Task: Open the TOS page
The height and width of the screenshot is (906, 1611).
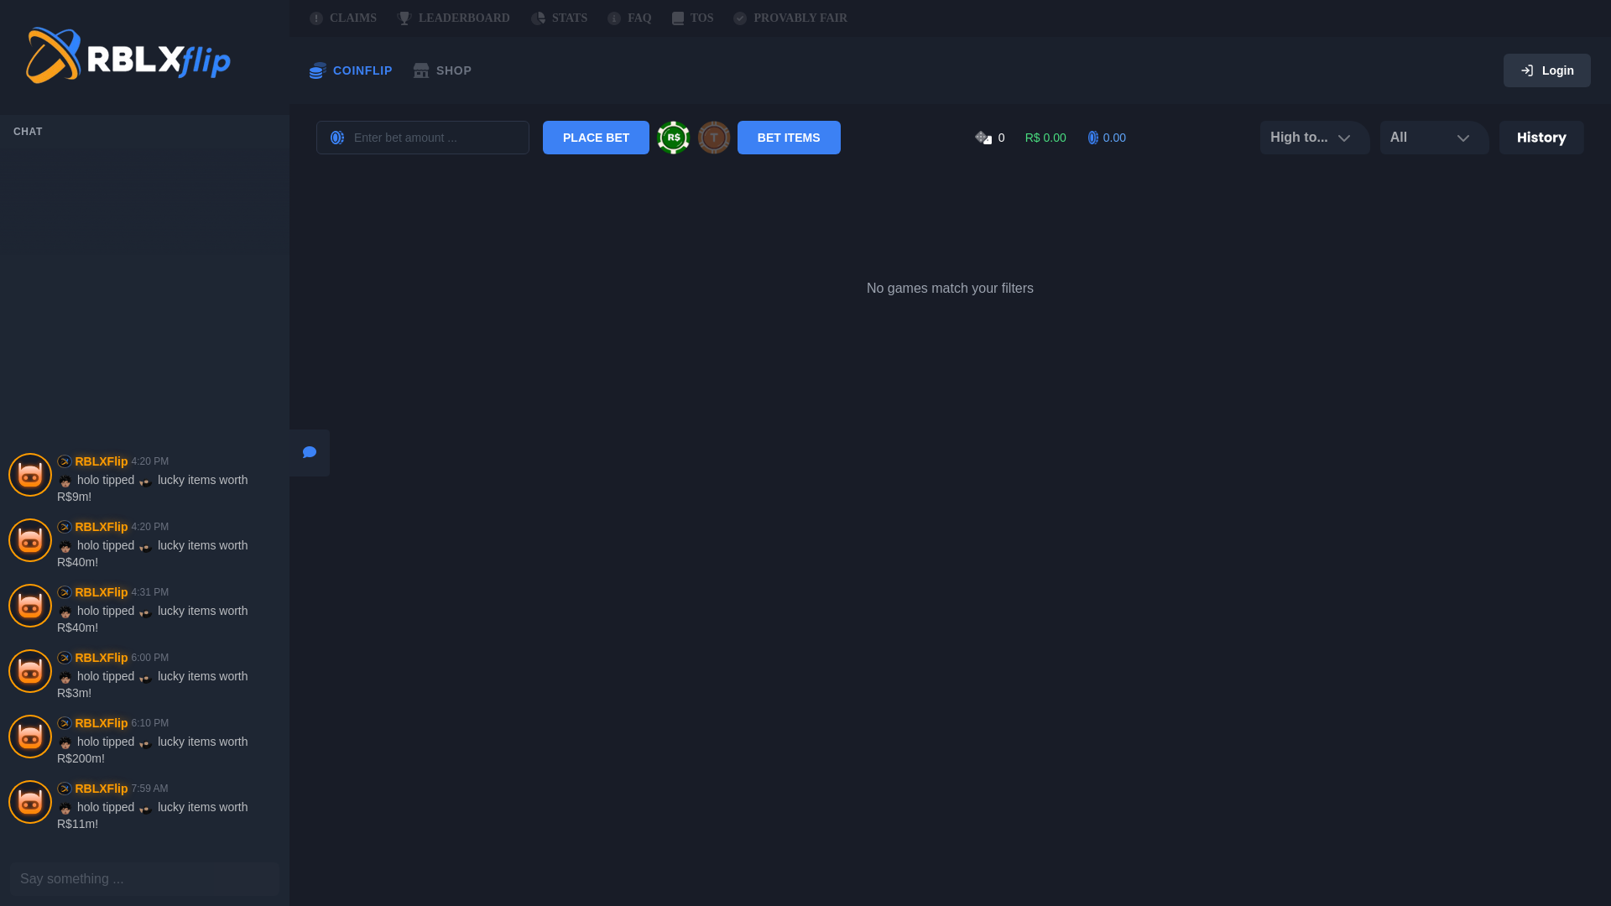Action: pos(692,18)
